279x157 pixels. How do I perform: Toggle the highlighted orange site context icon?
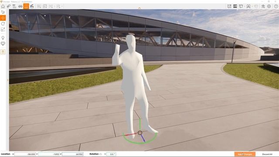tap(26, 7)
